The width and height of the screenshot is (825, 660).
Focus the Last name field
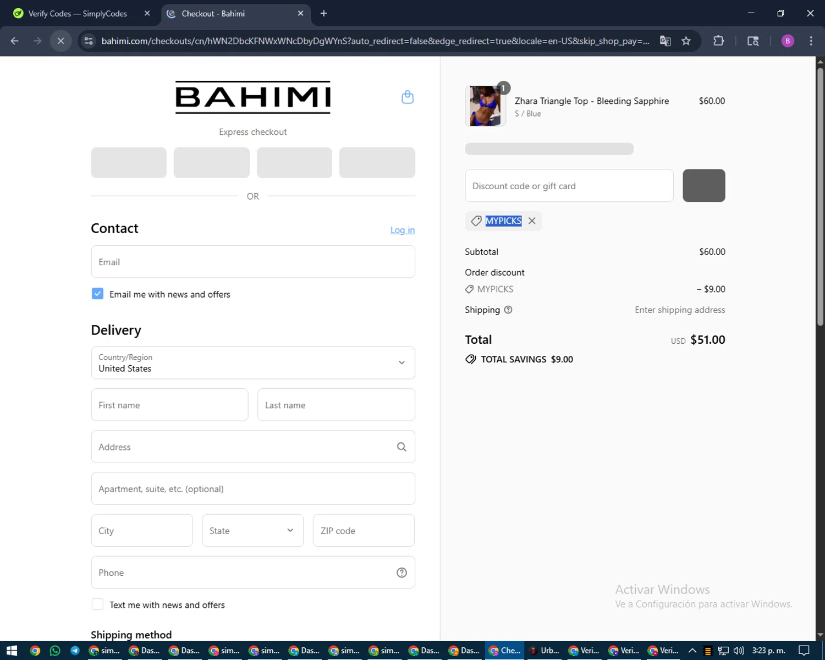336,405
